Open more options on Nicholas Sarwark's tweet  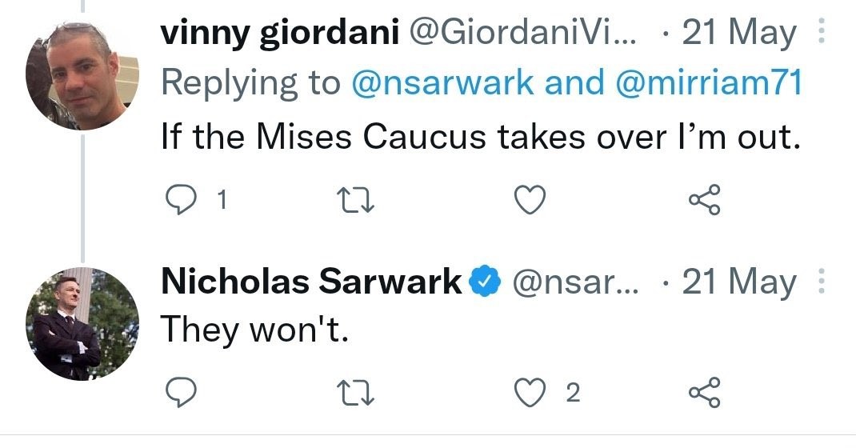[x=818, y=282]
